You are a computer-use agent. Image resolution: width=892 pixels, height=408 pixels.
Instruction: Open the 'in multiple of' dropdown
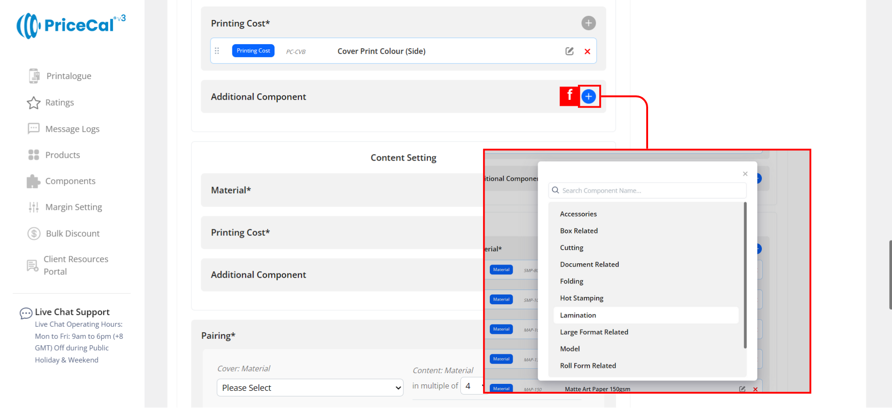(x=472, y=386)
